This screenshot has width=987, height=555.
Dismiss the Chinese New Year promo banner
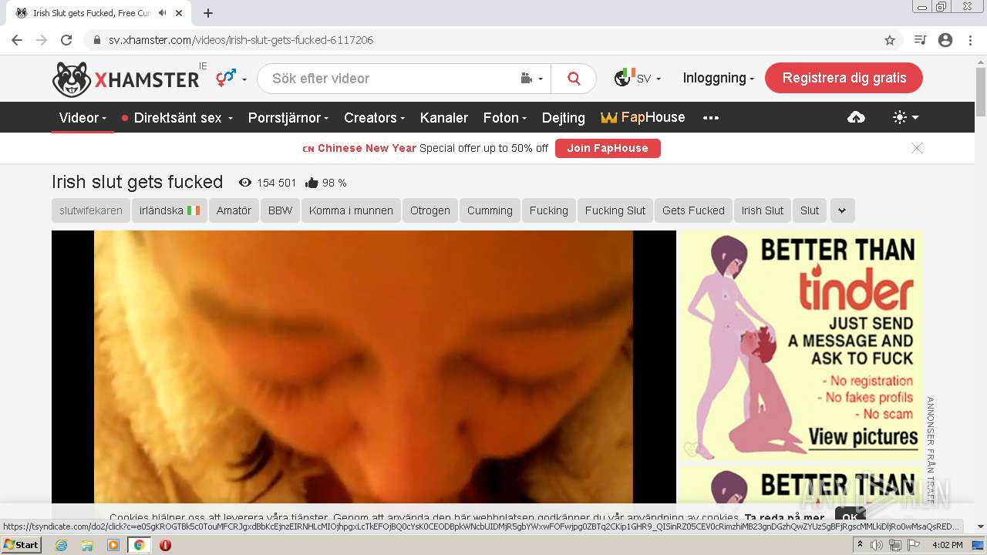[917, 148]
